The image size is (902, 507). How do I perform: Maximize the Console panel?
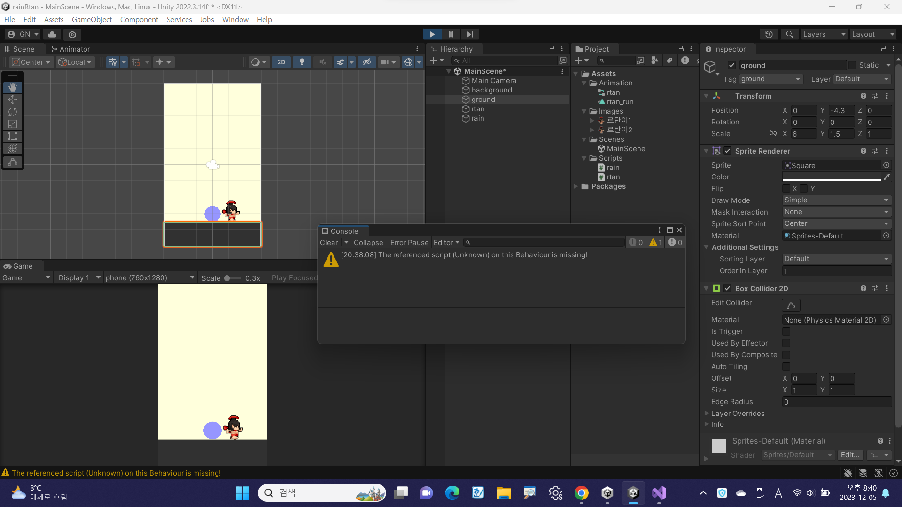[670, 230]
